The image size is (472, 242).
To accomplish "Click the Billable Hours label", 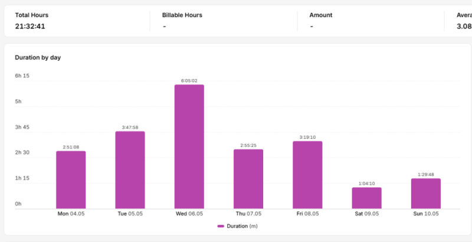I will point(182,15).
